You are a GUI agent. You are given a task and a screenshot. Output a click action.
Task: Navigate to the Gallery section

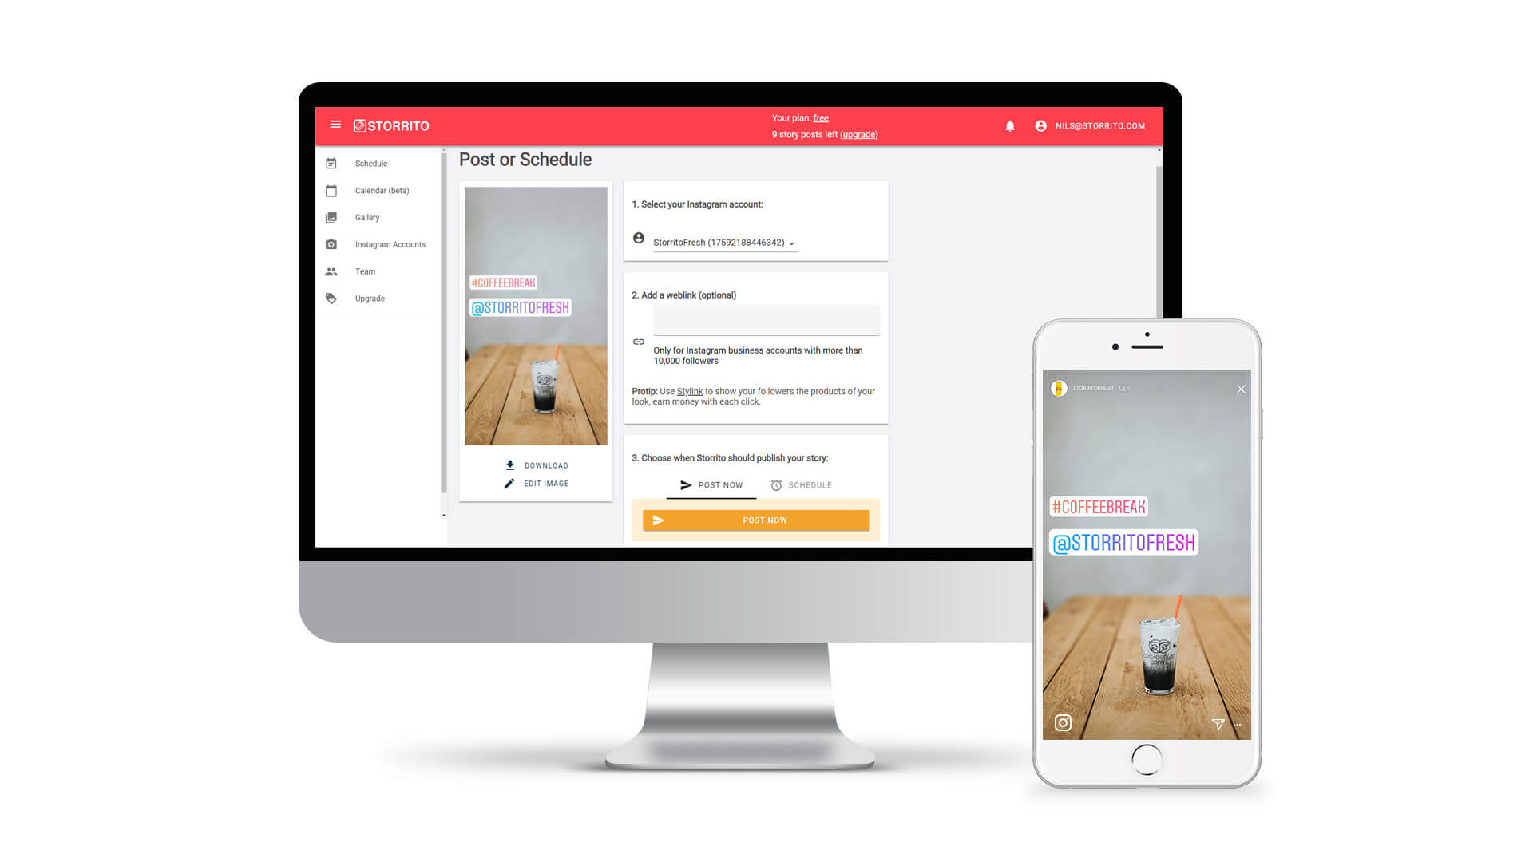pyautogui.click(x=367, y=217)
